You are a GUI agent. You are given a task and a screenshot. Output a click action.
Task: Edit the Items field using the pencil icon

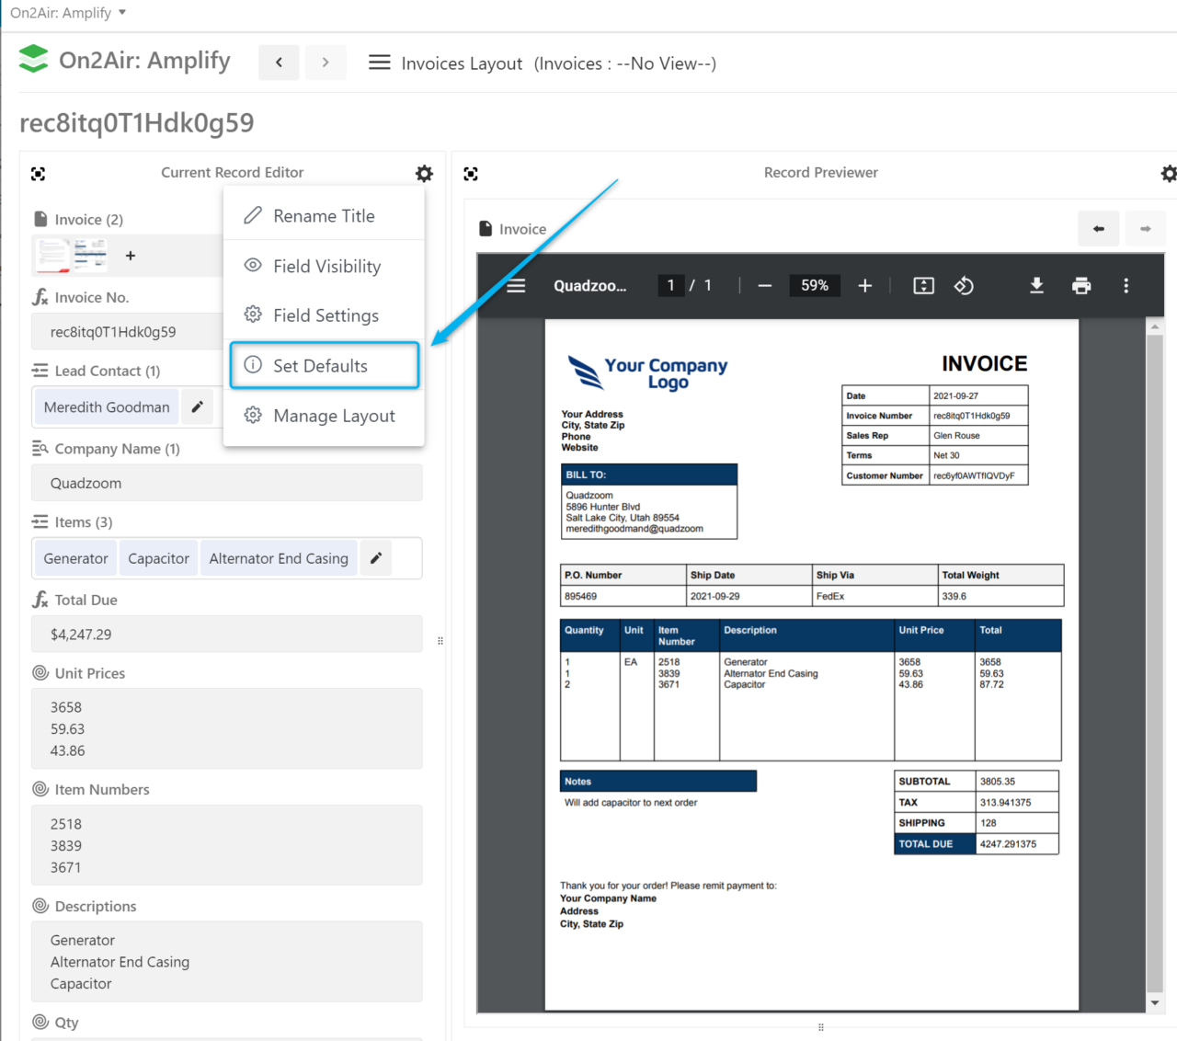[376, 558]
